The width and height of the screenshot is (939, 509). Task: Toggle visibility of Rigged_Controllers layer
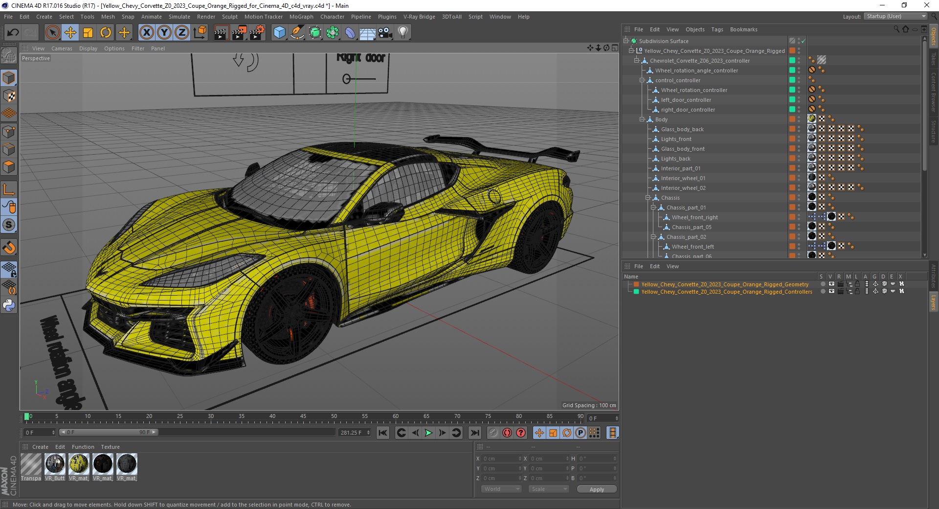click(x=831, y=292)
